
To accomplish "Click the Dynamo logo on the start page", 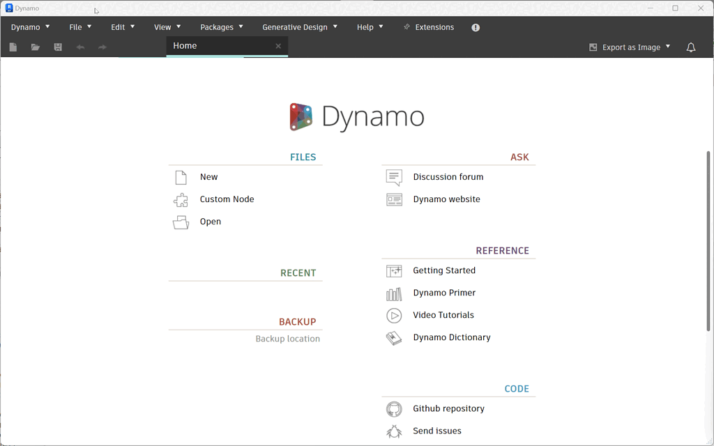I will (x=301, y=116).
